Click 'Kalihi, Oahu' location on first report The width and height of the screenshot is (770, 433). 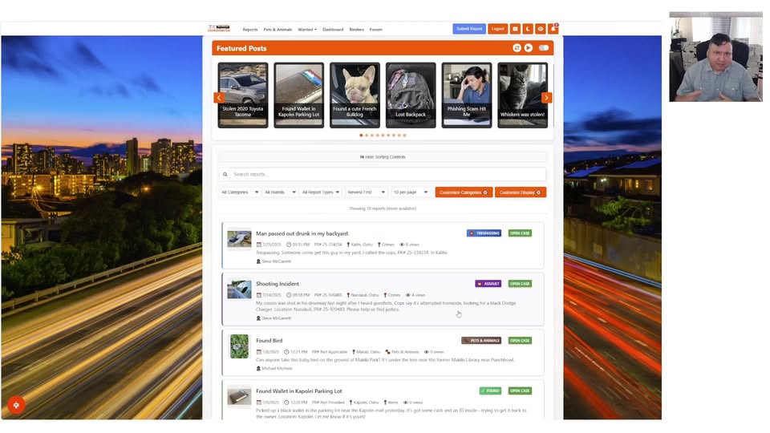point(362,245)
